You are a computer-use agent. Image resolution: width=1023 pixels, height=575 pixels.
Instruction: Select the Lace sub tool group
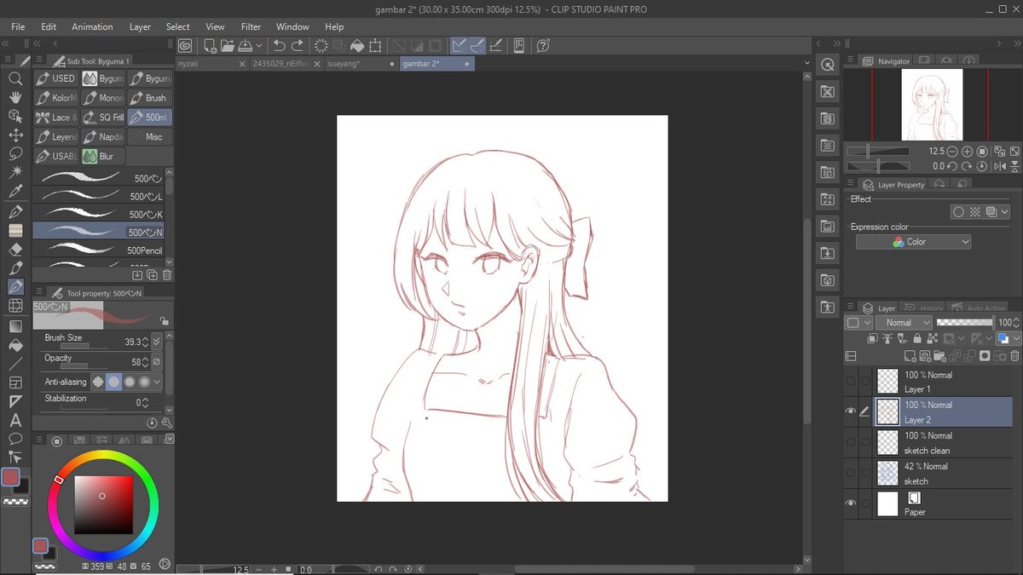click(55, 118)
